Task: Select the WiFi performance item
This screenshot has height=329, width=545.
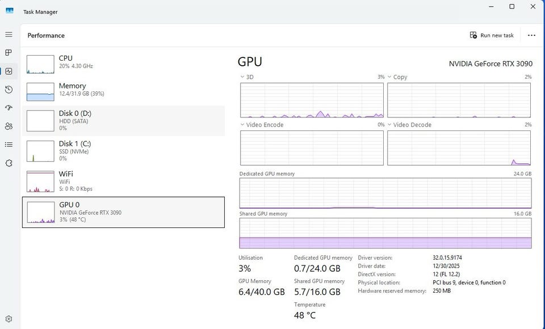Action: (123, 181)
